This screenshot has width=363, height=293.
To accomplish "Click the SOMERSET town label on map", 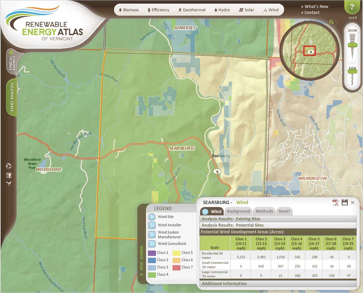I will tap(185, 28).
